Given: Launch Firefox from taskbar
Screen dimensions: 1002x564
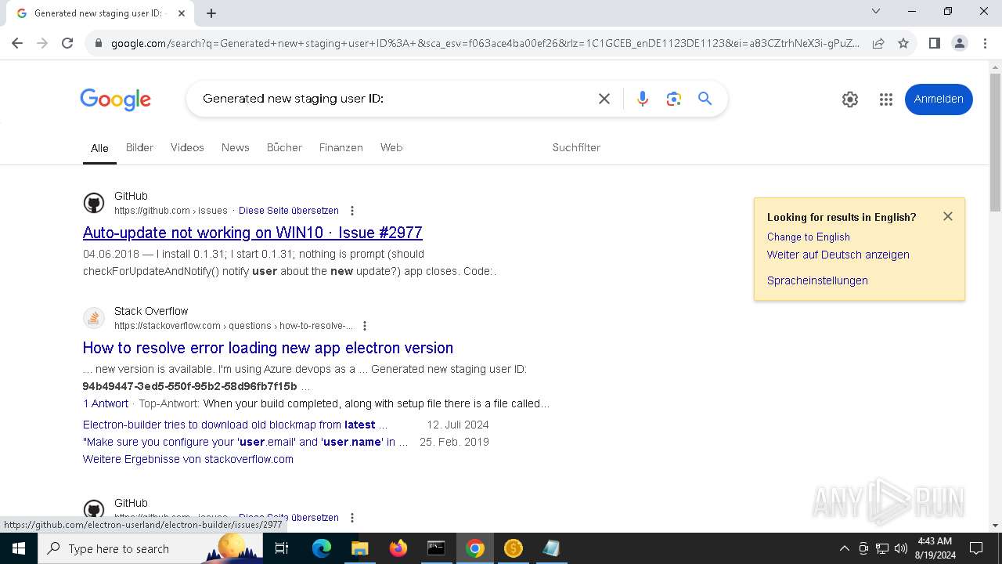Looking at the screenshot, I should coord(398,548).
